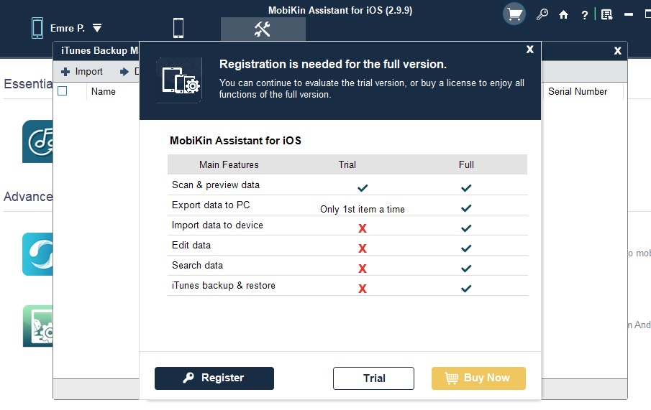The width and height of the screenshot is (651, 410).
Task: Open the feedback list icon in title bar
Action: (x=606, y=15)
